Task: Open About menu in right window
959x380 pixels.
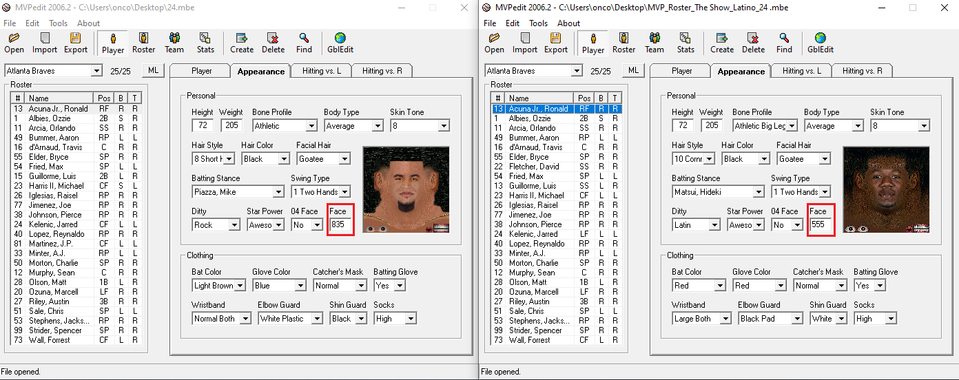Action: coord(568,23)
